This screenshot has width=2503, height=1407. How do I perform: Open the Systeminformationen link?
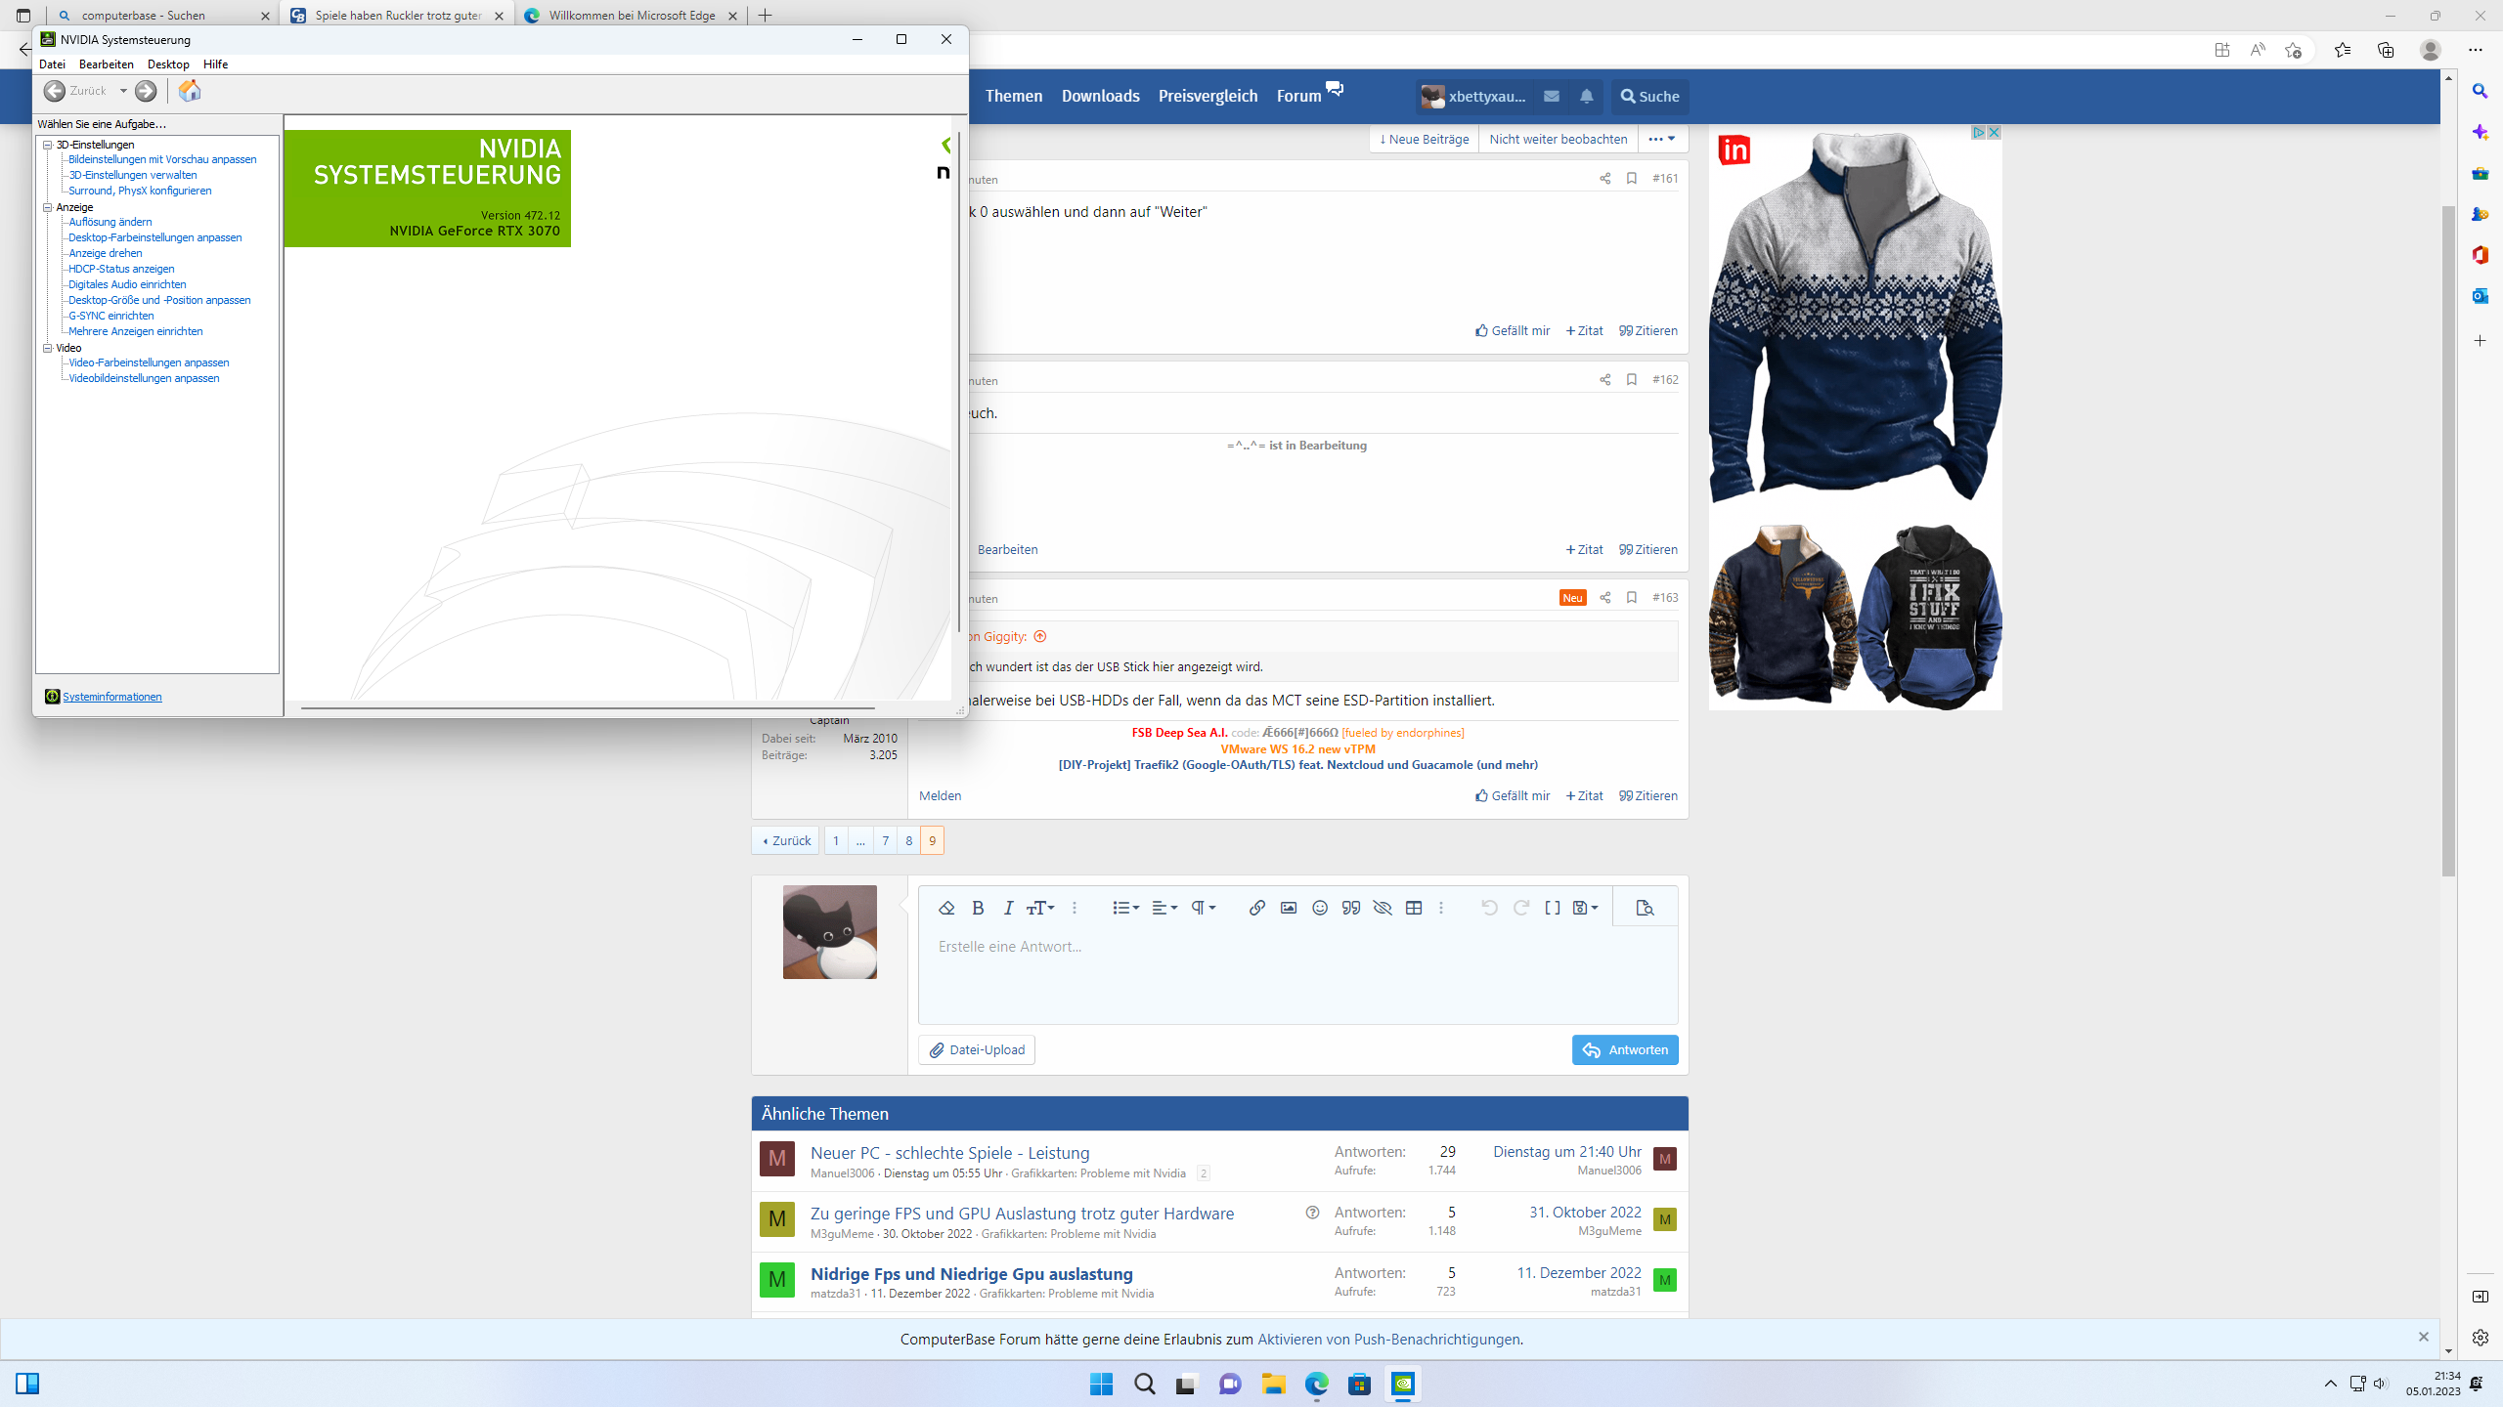pos(112,697)
